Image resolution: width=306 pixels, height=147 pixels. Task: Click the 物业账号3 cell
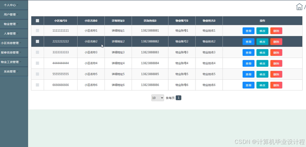click(x=182, y=52)
